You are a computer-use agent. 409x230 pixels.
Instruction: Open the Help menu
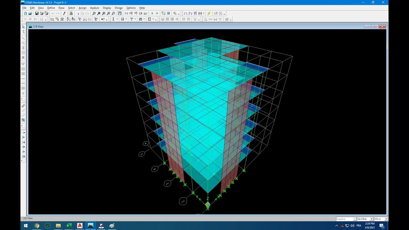142,8
